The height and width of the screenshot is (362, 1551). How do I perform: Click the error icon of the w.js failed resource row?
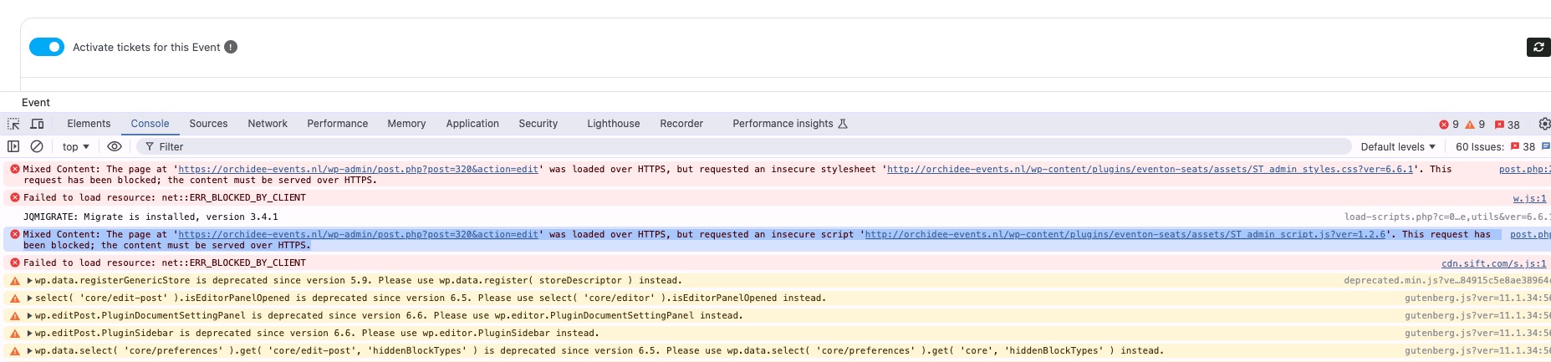point(14,198)
